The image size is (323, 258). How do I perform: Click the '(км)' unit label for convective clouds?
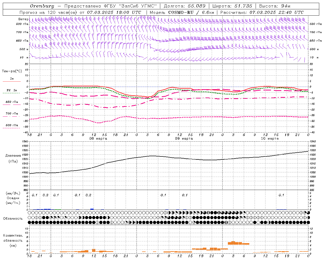[x=13, y=245]
